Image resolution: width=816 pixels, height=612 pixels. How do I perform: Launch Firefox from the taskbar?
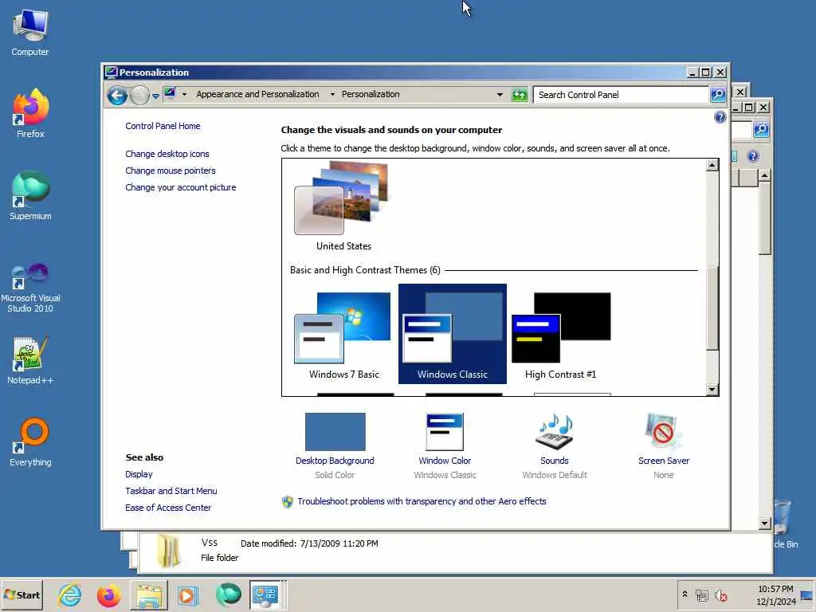[x=108, y=594]
